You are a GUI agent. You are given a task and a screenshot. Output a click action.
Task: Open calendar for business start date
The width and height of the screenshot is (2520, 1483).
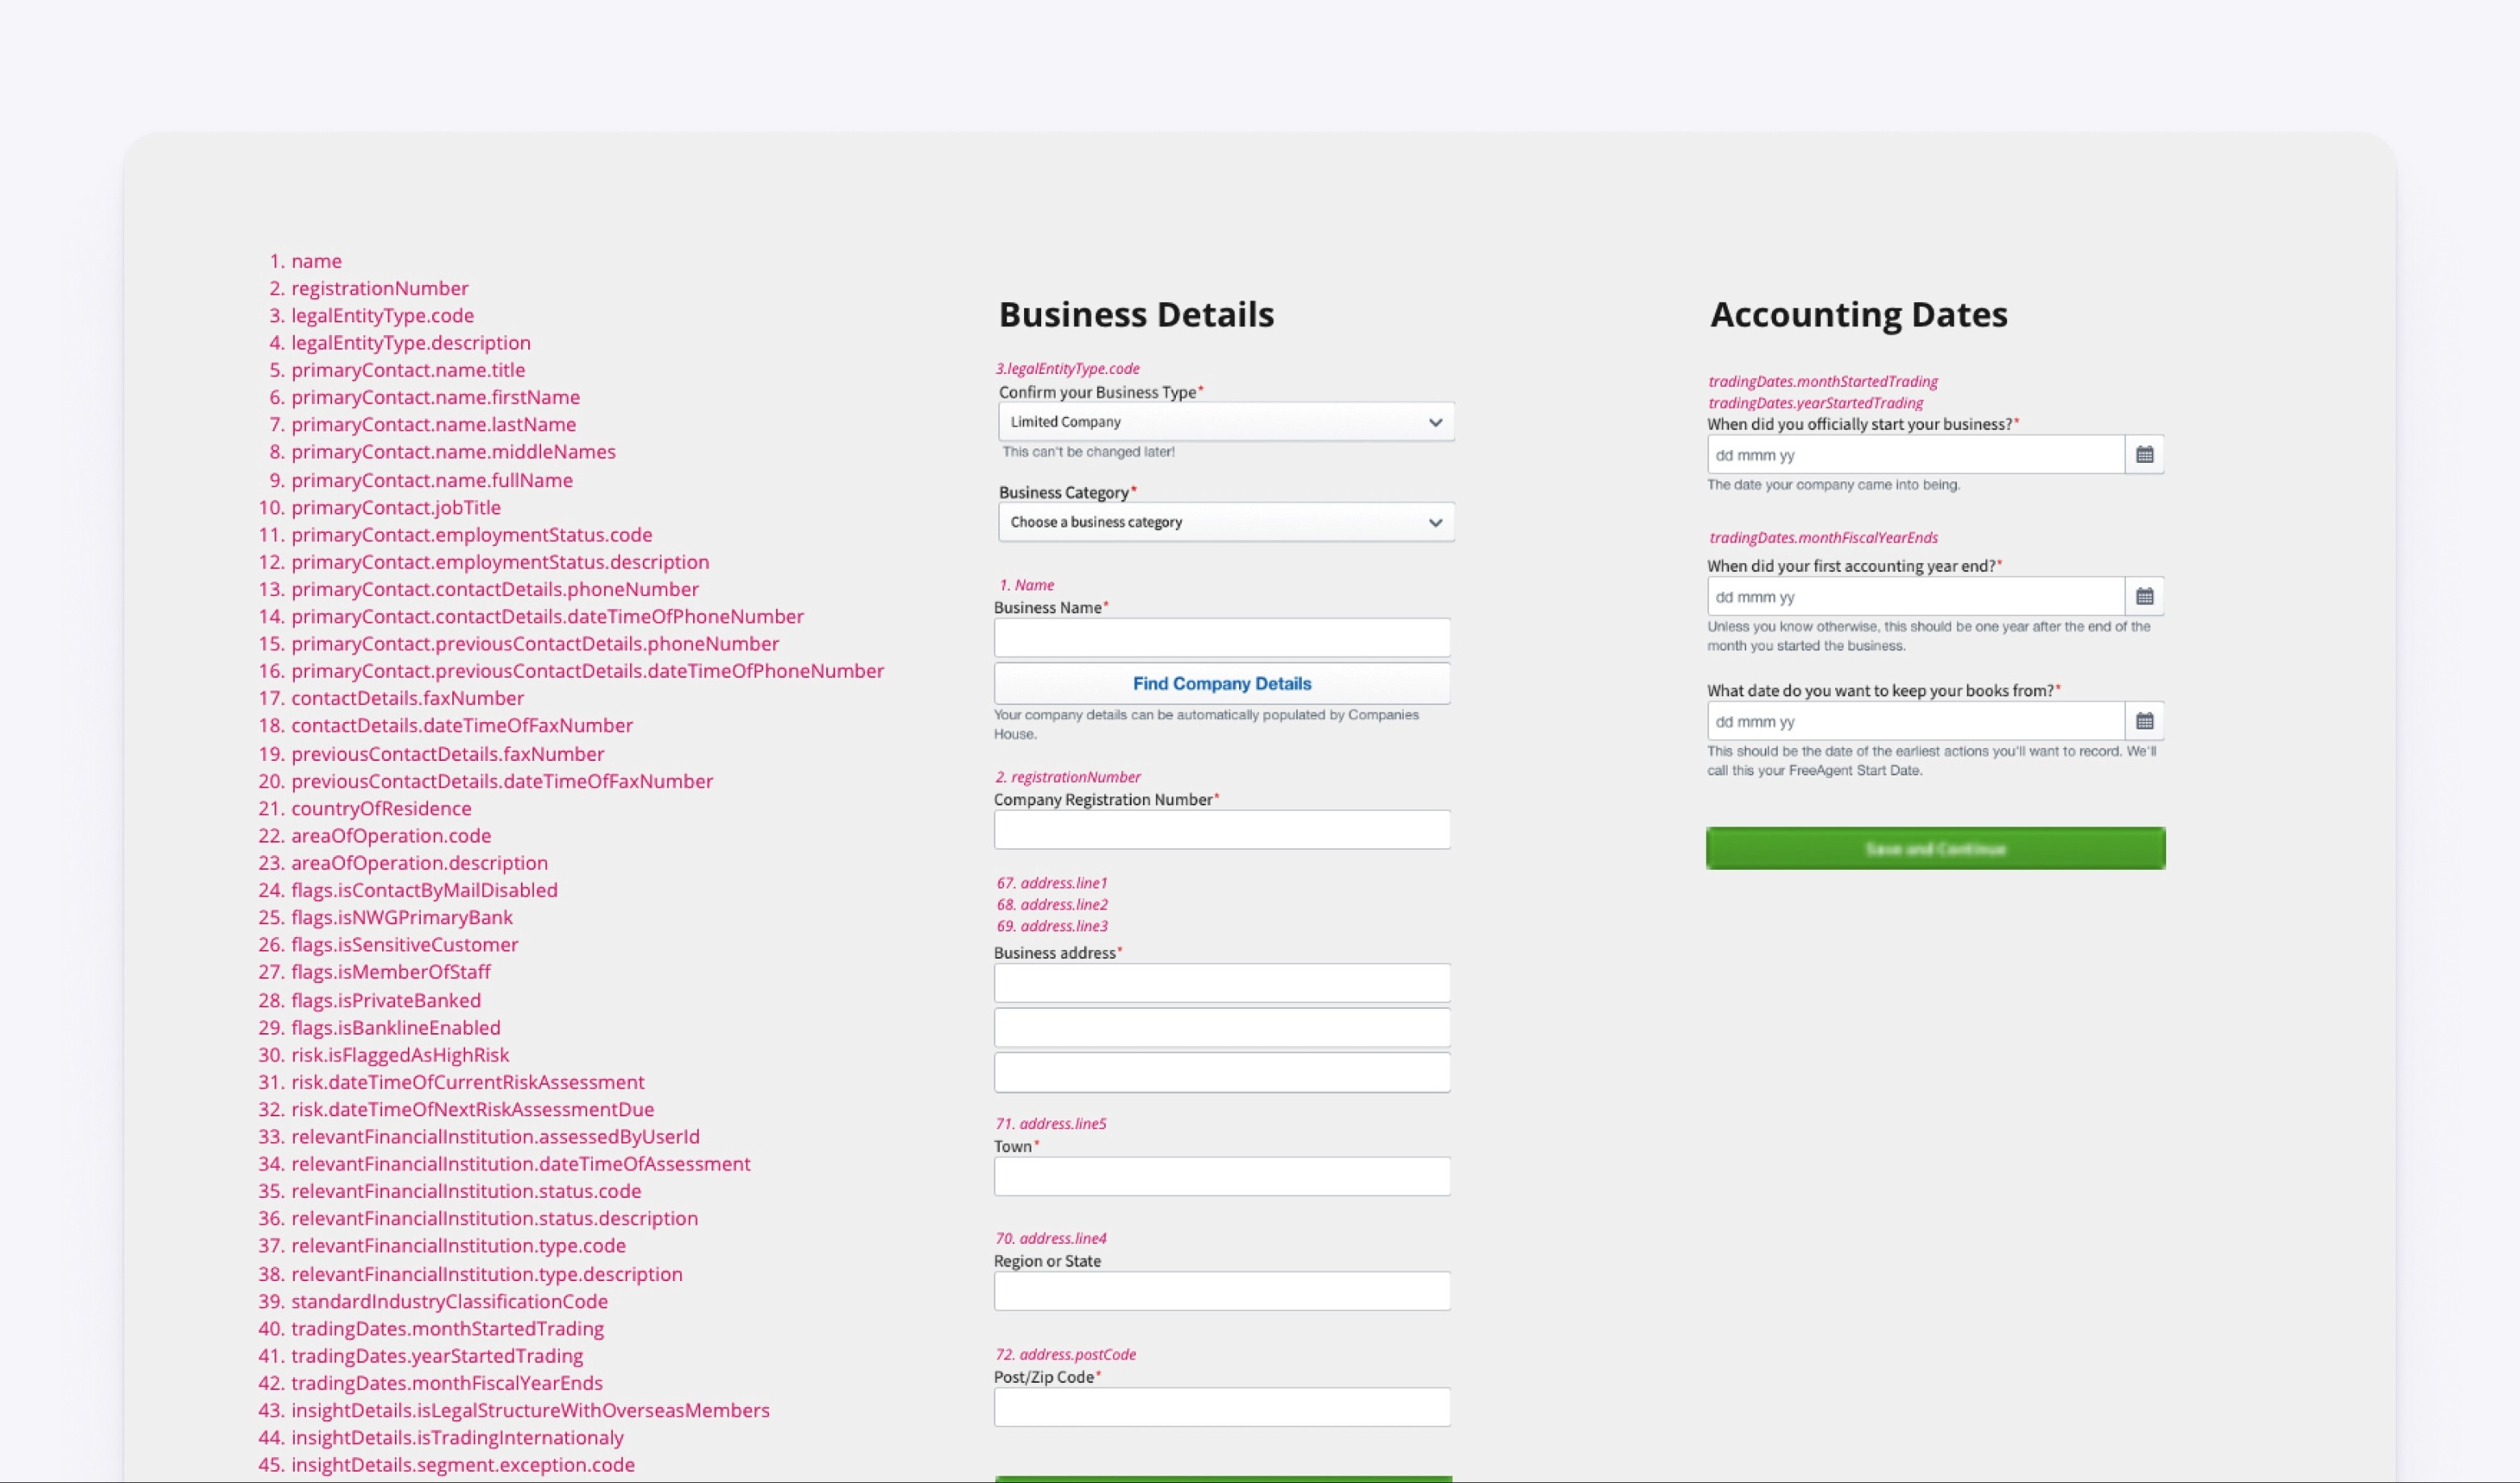tap(2144, 455)
